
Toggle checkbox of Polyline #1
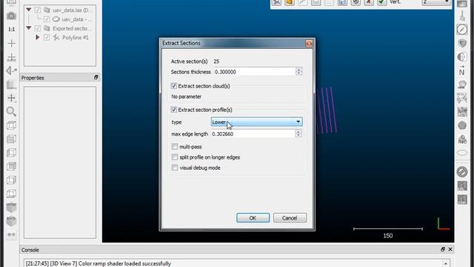[x=47, y=37]
